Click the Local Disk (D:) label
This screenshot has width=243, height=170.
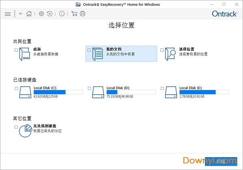pyautogui.click(x=118, y=88)
